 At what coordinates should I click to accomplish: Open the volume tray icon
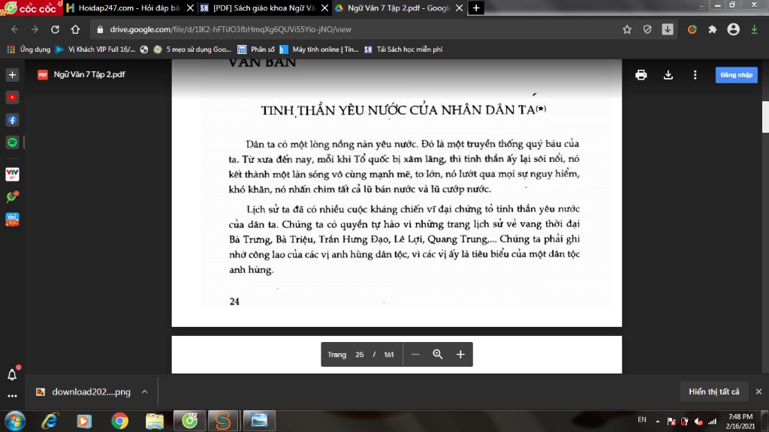698,421
